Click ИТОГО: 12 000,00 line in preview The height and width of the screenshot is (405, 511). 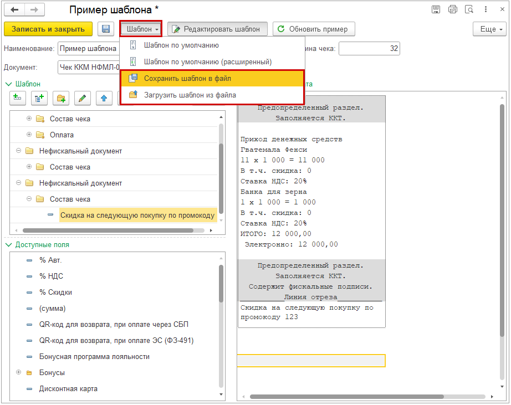coord(275,234)
